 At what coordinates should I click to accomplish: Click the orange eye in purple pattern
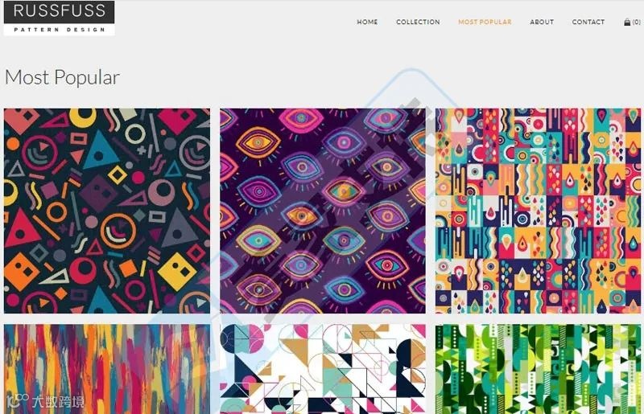[258, 143]
